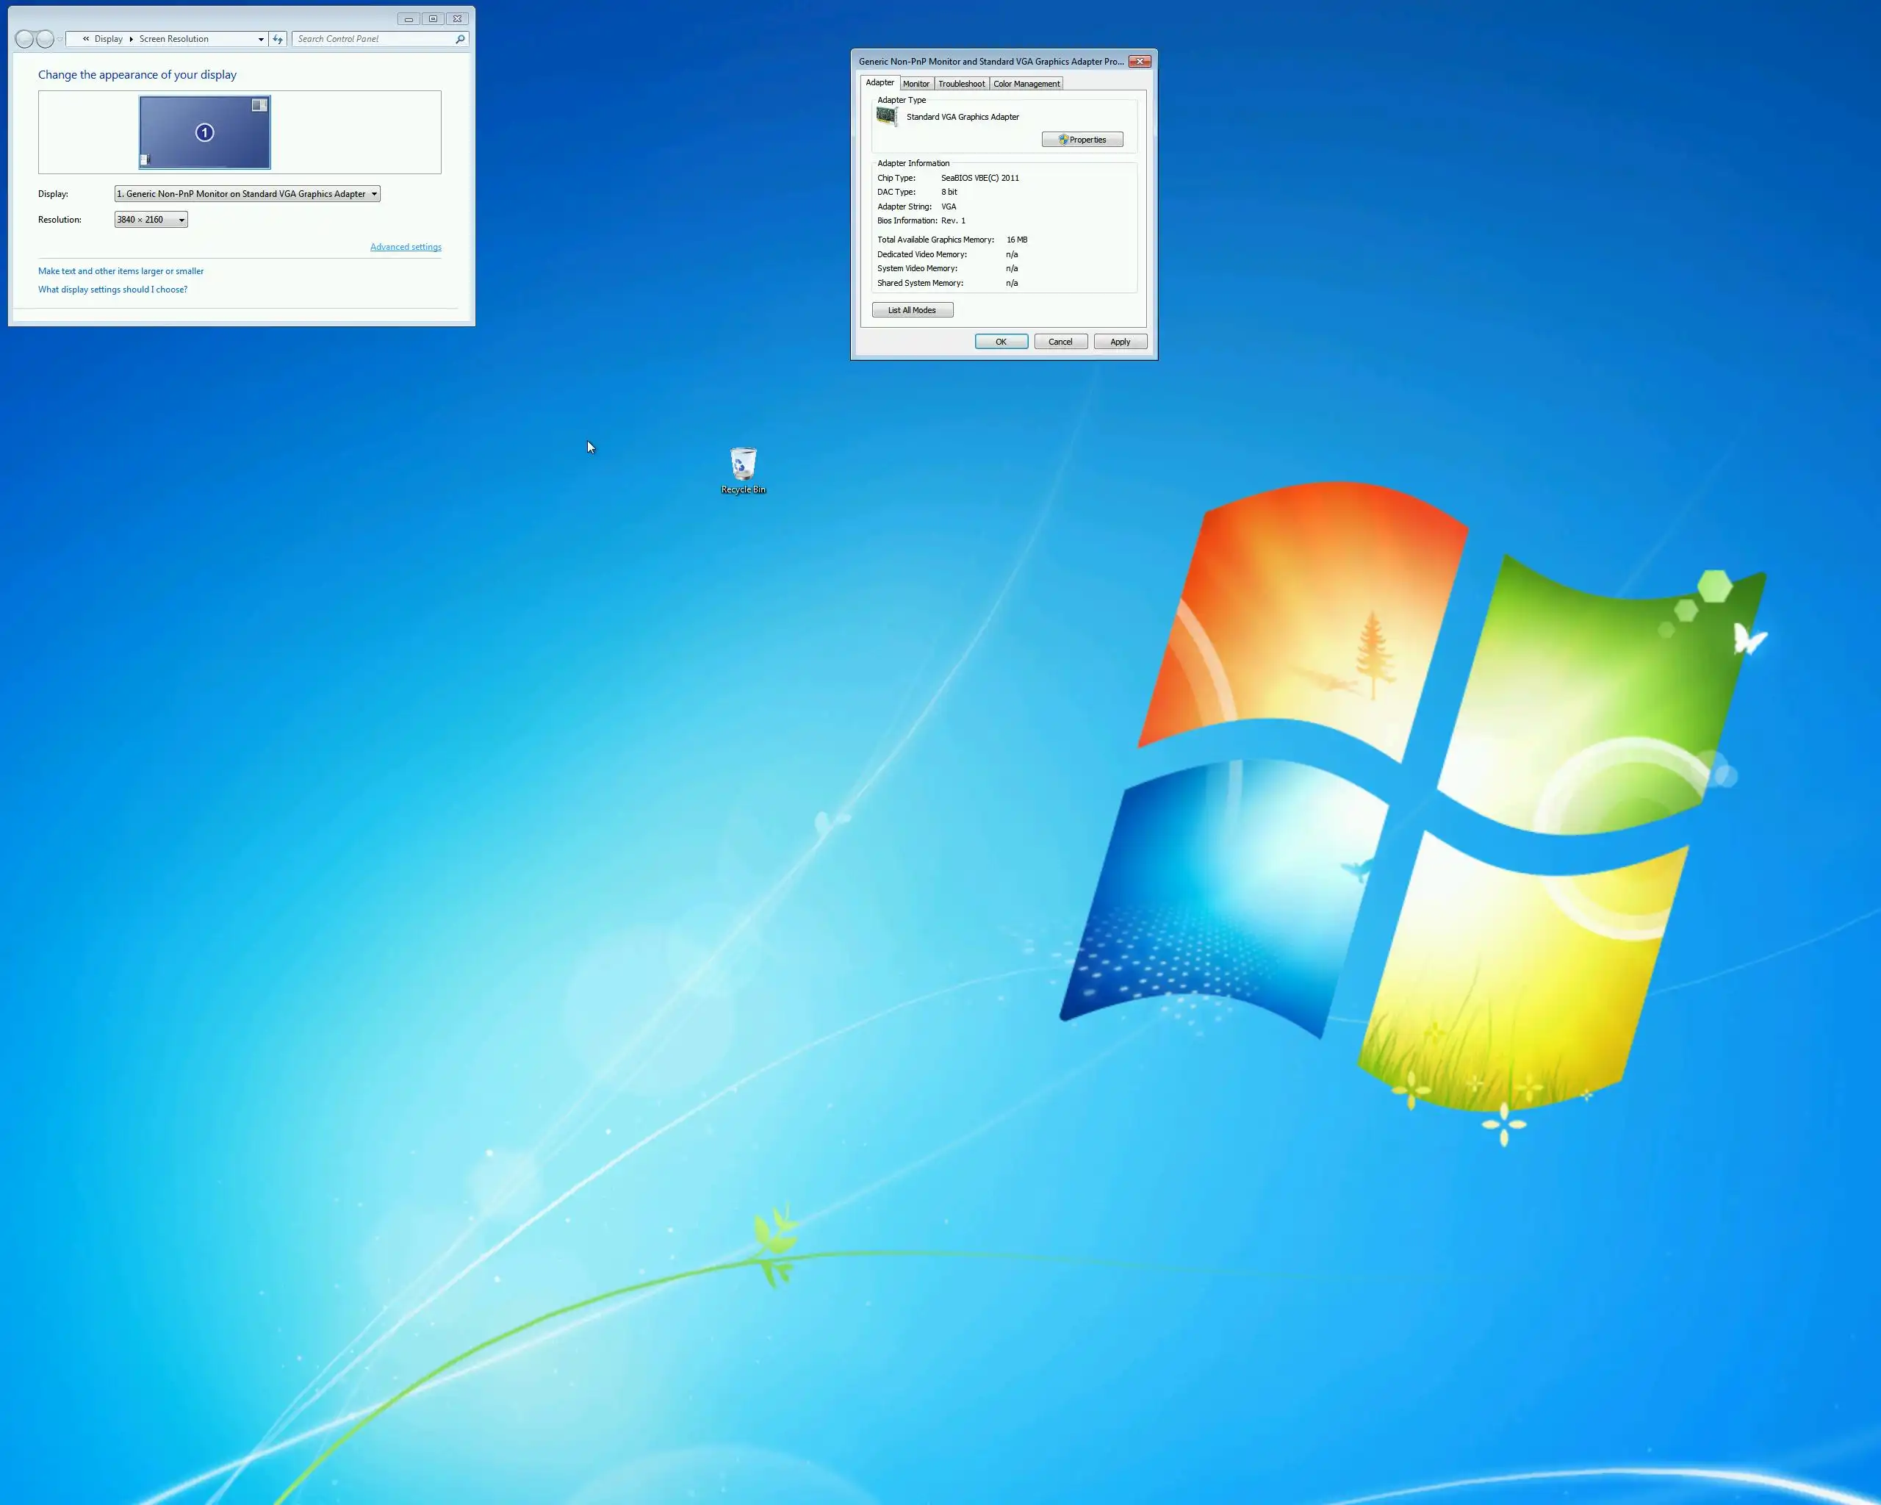1881x1505 pixels.
Task: Open the Advanced settings link
Action: point(405,247)
